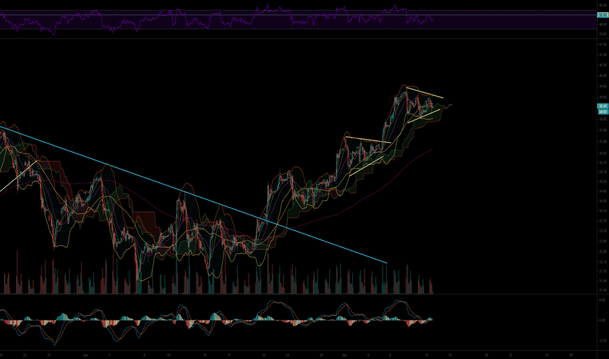The image size is (609, 359).
Task: Click the -0.50 label on the MACD scale
Action: (x=602, y=340)
